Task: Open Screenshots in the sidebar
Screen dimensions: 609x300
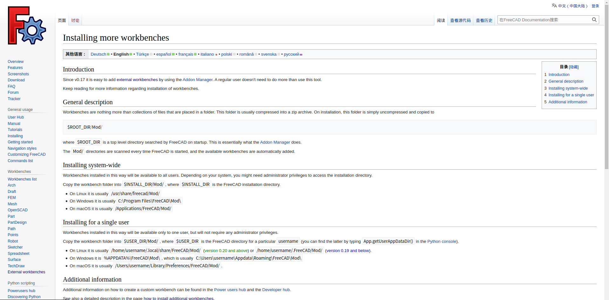Action: tap(18, 74)
